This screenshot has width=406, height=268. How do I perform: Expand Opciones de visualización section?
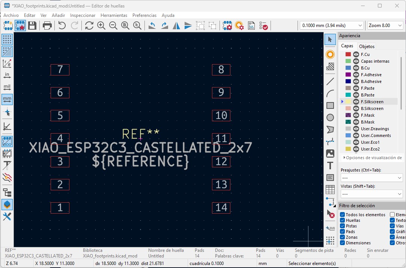coord(373,158)
